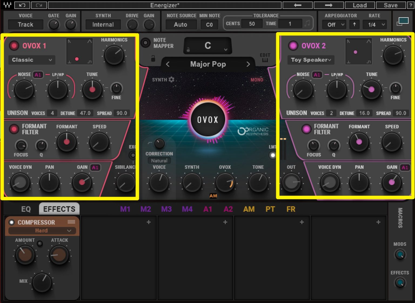Select the M1 macro tab
The width and height of the screenshot is (415, 303).
[x=125, y=209]
